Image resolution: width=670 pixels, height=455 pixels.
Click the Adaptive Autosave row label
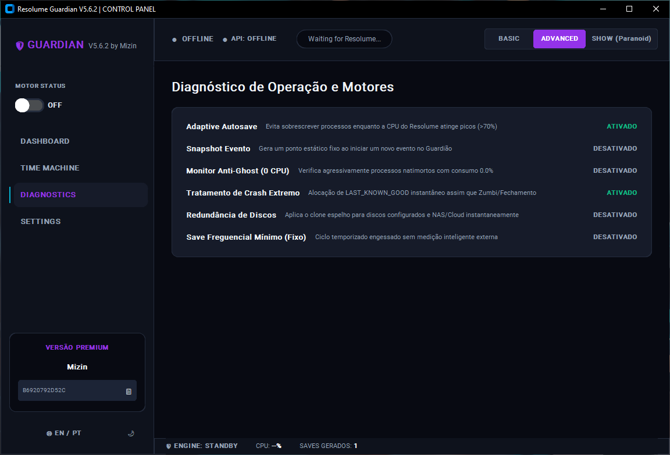click(x=222, y=127)
